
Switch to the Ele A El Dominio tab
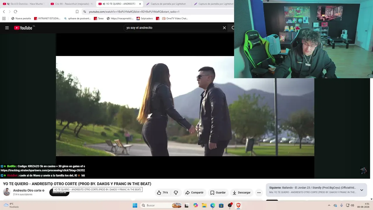(24, 4)
